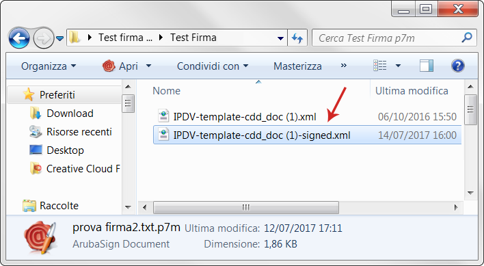Change view using the view icon

(x=380, y=66)
